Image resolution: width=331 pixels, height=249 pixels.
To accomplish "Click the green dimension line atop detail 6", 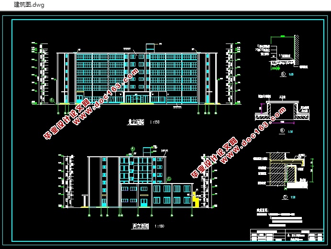I will pos(283,36).
